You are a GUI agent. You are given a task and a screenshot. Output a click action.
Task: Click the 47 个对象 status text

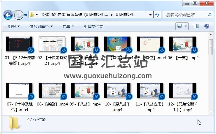click(x=37, y=119)
